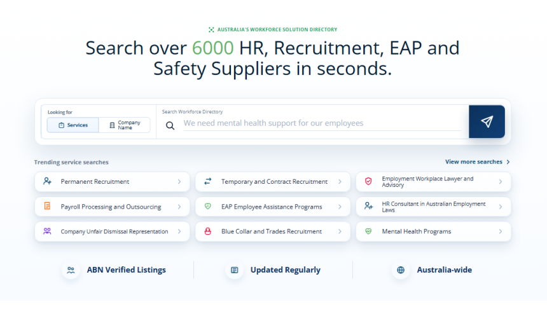The height and width of the screenshot is (309, 547).
Task: Open HR Consultant in Australian Employment Laws
Action: click(x=433, y=207)
